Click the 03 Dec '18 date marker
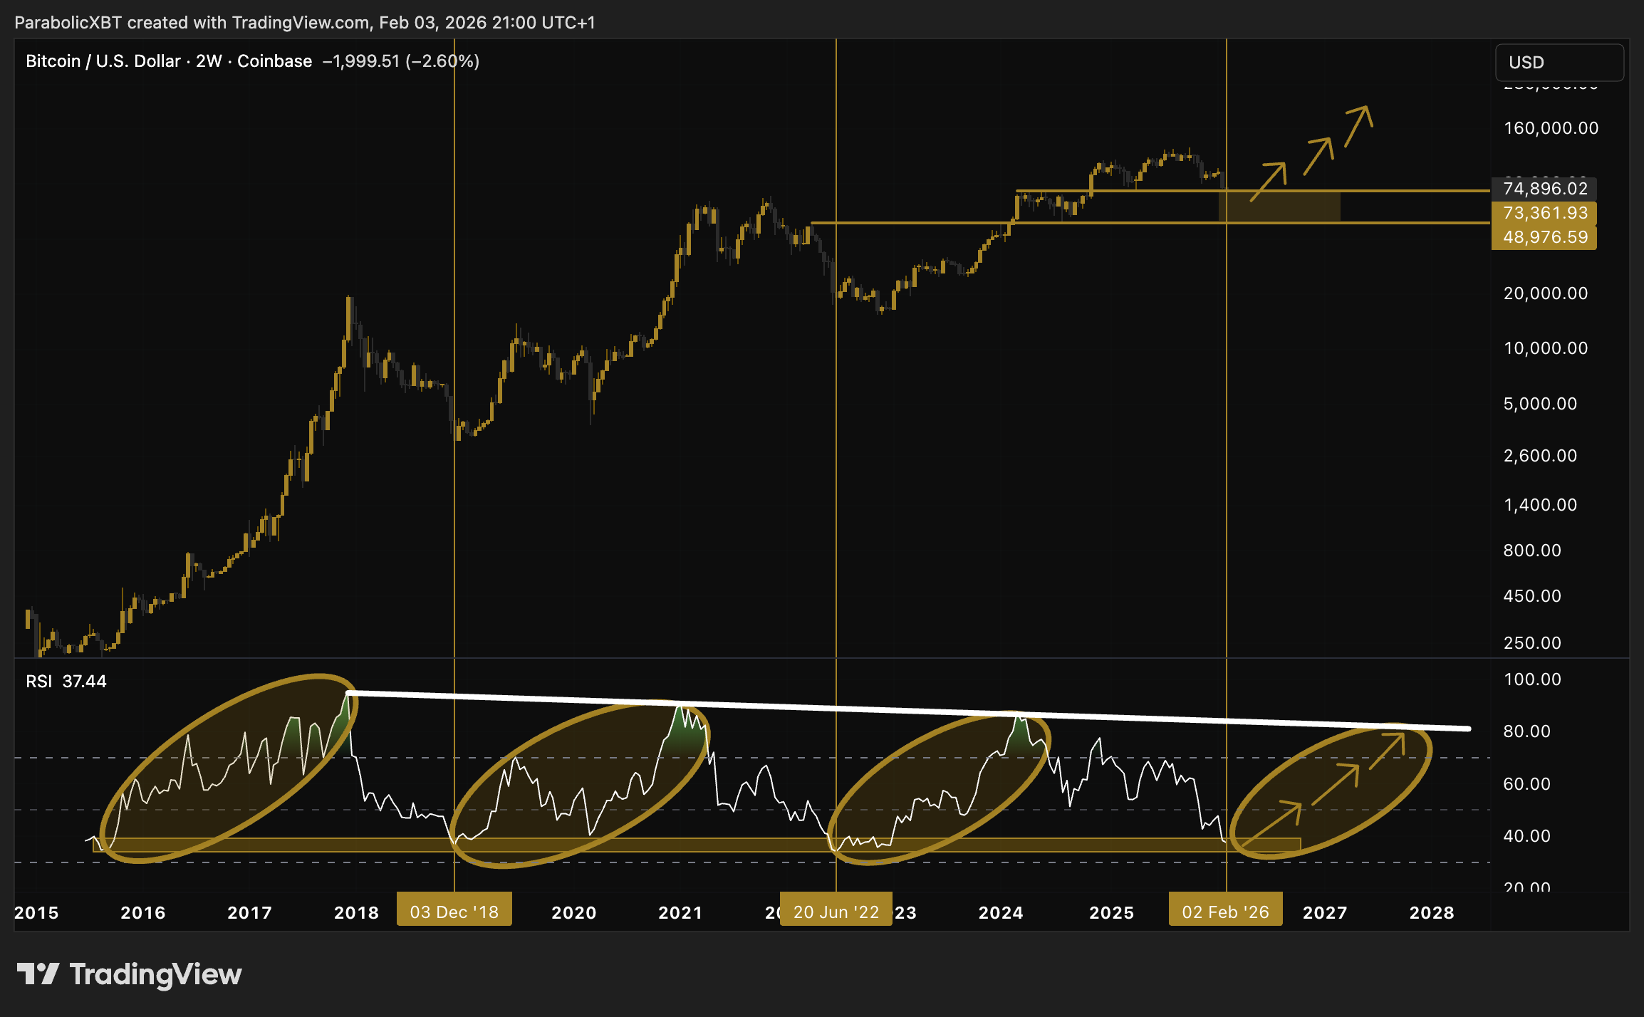Viewport: 1644px width, 1017px height. (x=454, y=912)
